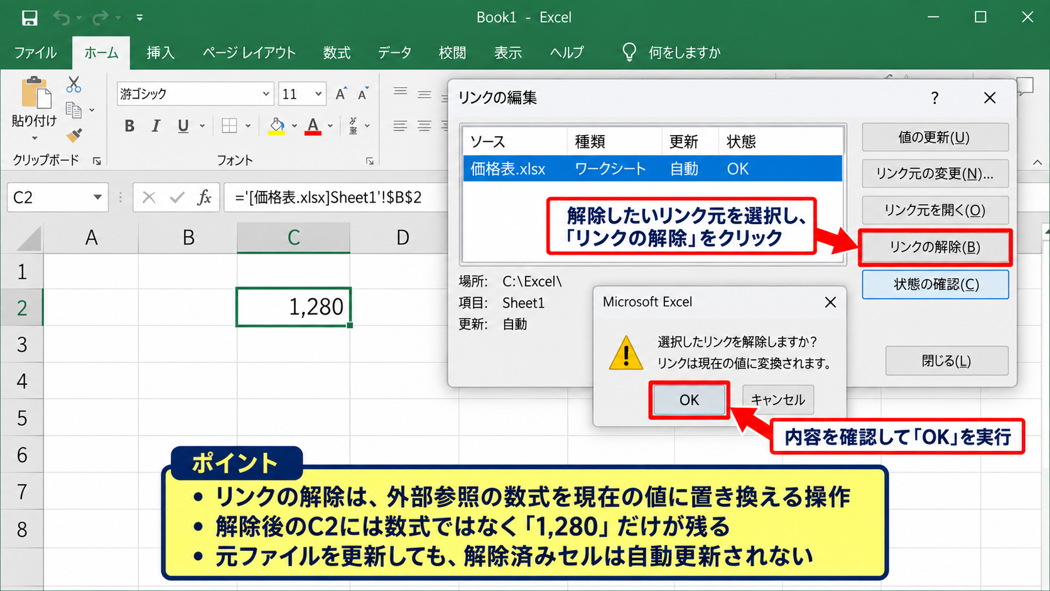
Task: Switch to the 表示 tab
Action: tap(508, 53)
